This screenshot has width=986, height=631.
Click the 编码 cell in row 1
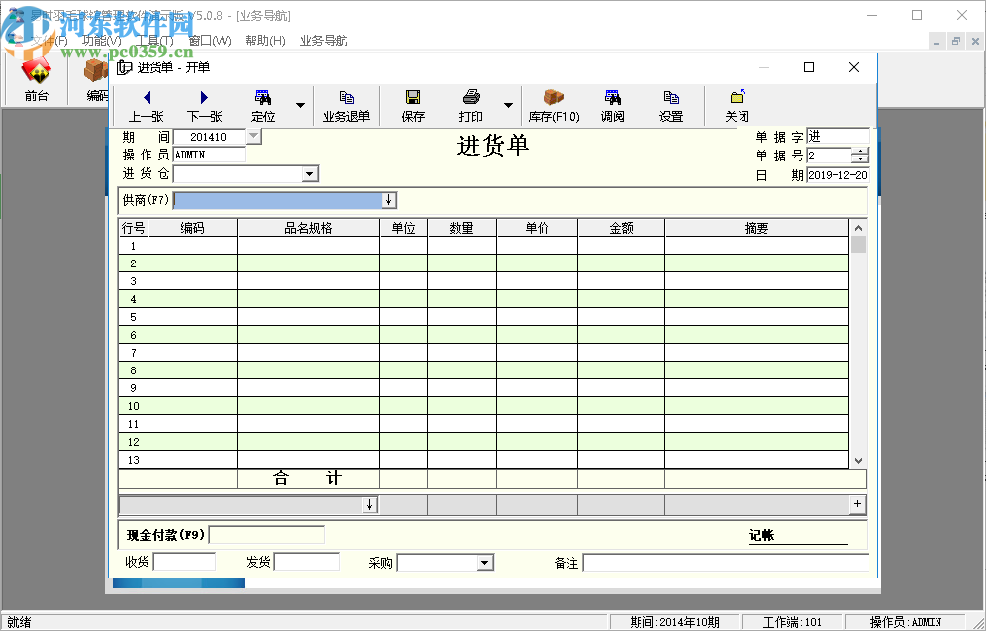point(192,246)
